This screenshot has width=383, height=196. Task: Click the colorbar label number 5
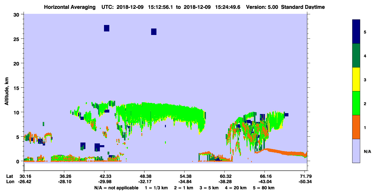[x=365, y=32]
